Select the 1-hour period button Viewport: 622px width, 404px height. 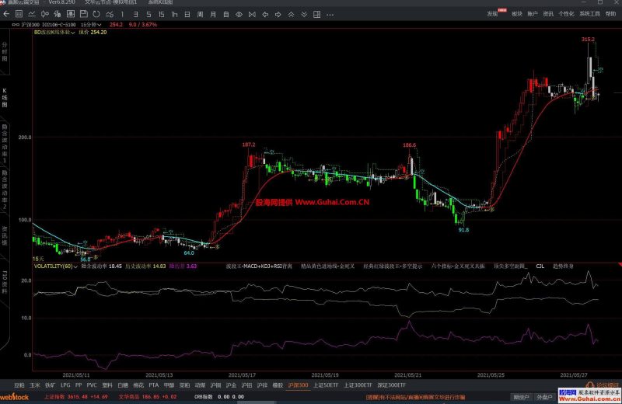(174, 15)
